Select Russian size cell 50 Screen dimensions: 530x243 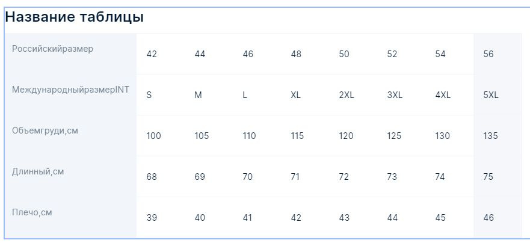tap(344, 54)
